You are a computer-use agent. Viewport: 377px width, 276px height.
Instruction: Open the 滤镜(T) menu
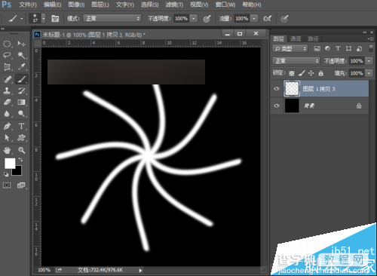point(174,5)
